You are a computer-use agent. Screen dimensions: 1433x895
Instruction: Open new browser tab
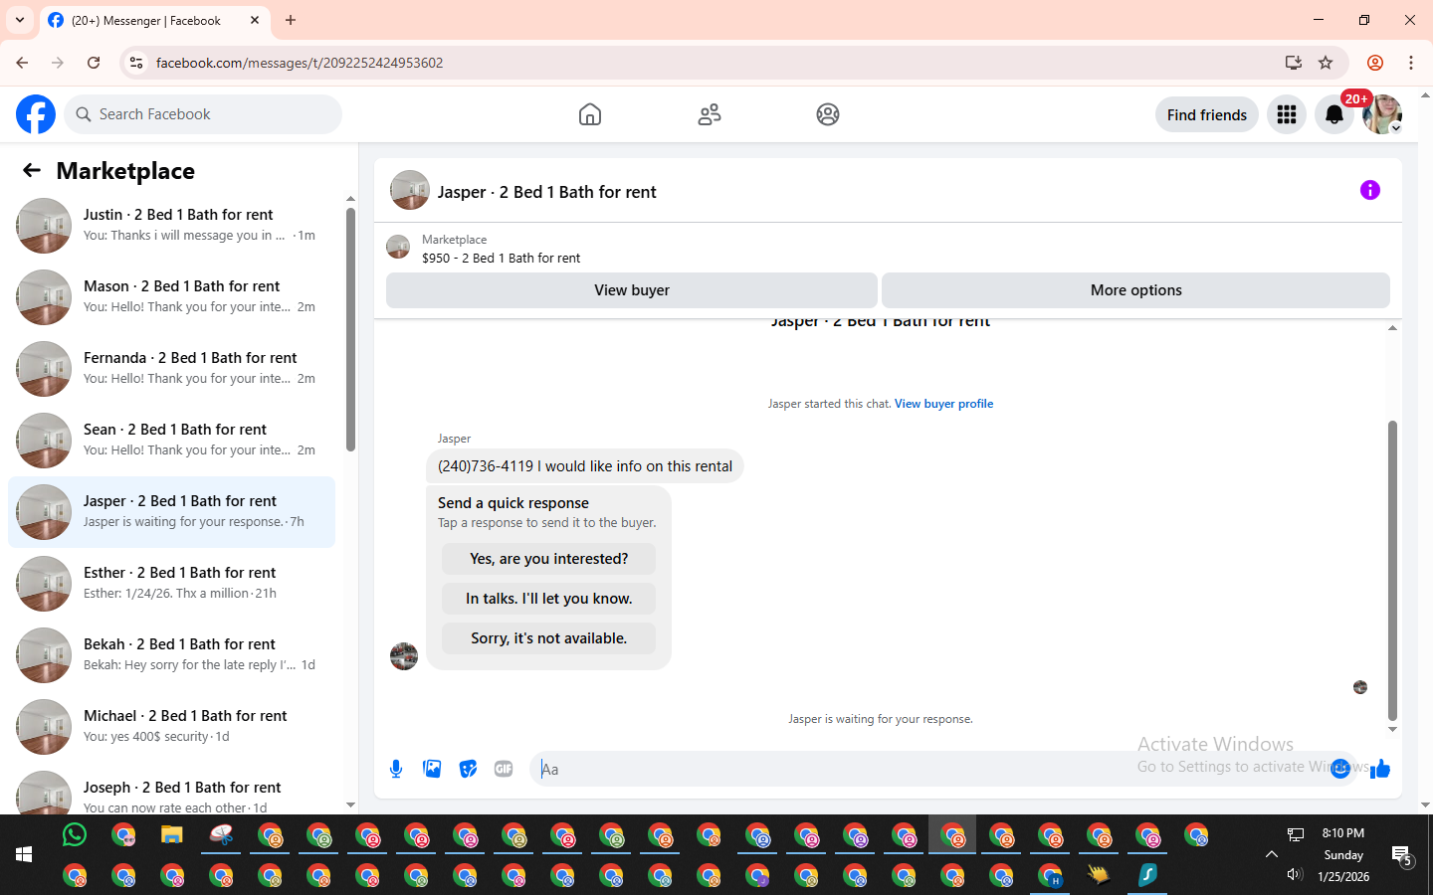pyautogui.click(x=291, y=20)
